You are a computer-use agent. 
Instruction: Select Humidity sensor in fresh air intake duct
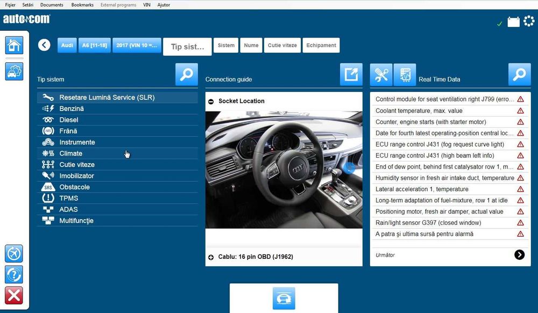pos(450,178)
